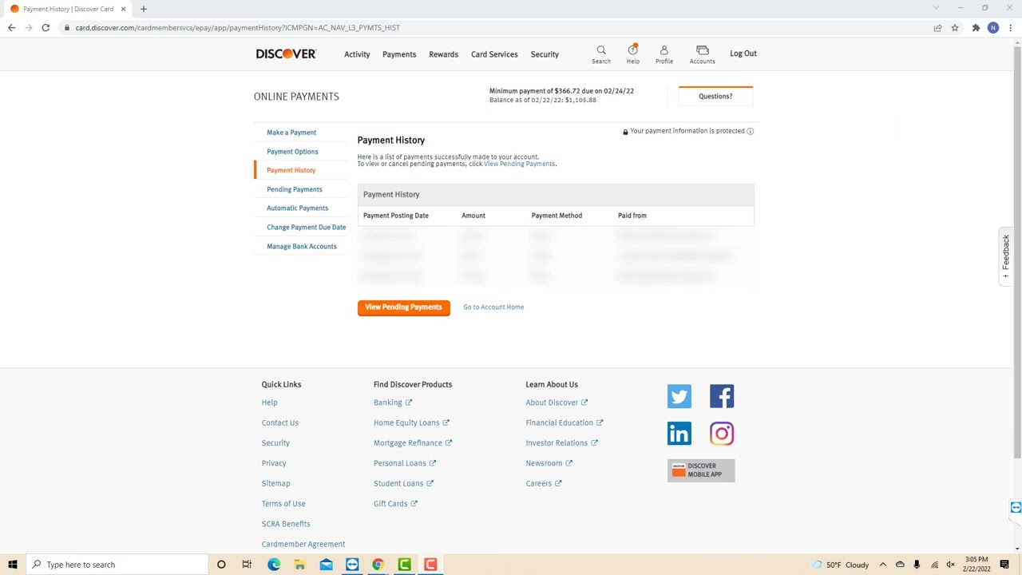Open Chrome from the taskbar

(378, 565)
